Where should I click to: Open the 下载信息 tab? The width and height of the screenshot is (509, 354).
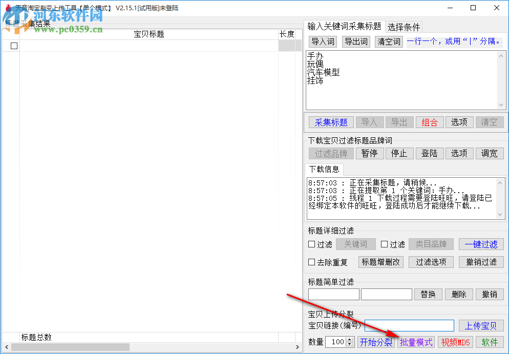pos(325,170)
